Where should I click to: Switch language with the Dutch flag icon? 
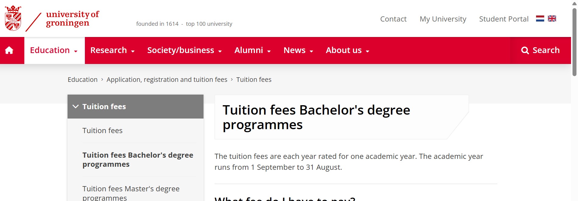(x=540, y=19)
